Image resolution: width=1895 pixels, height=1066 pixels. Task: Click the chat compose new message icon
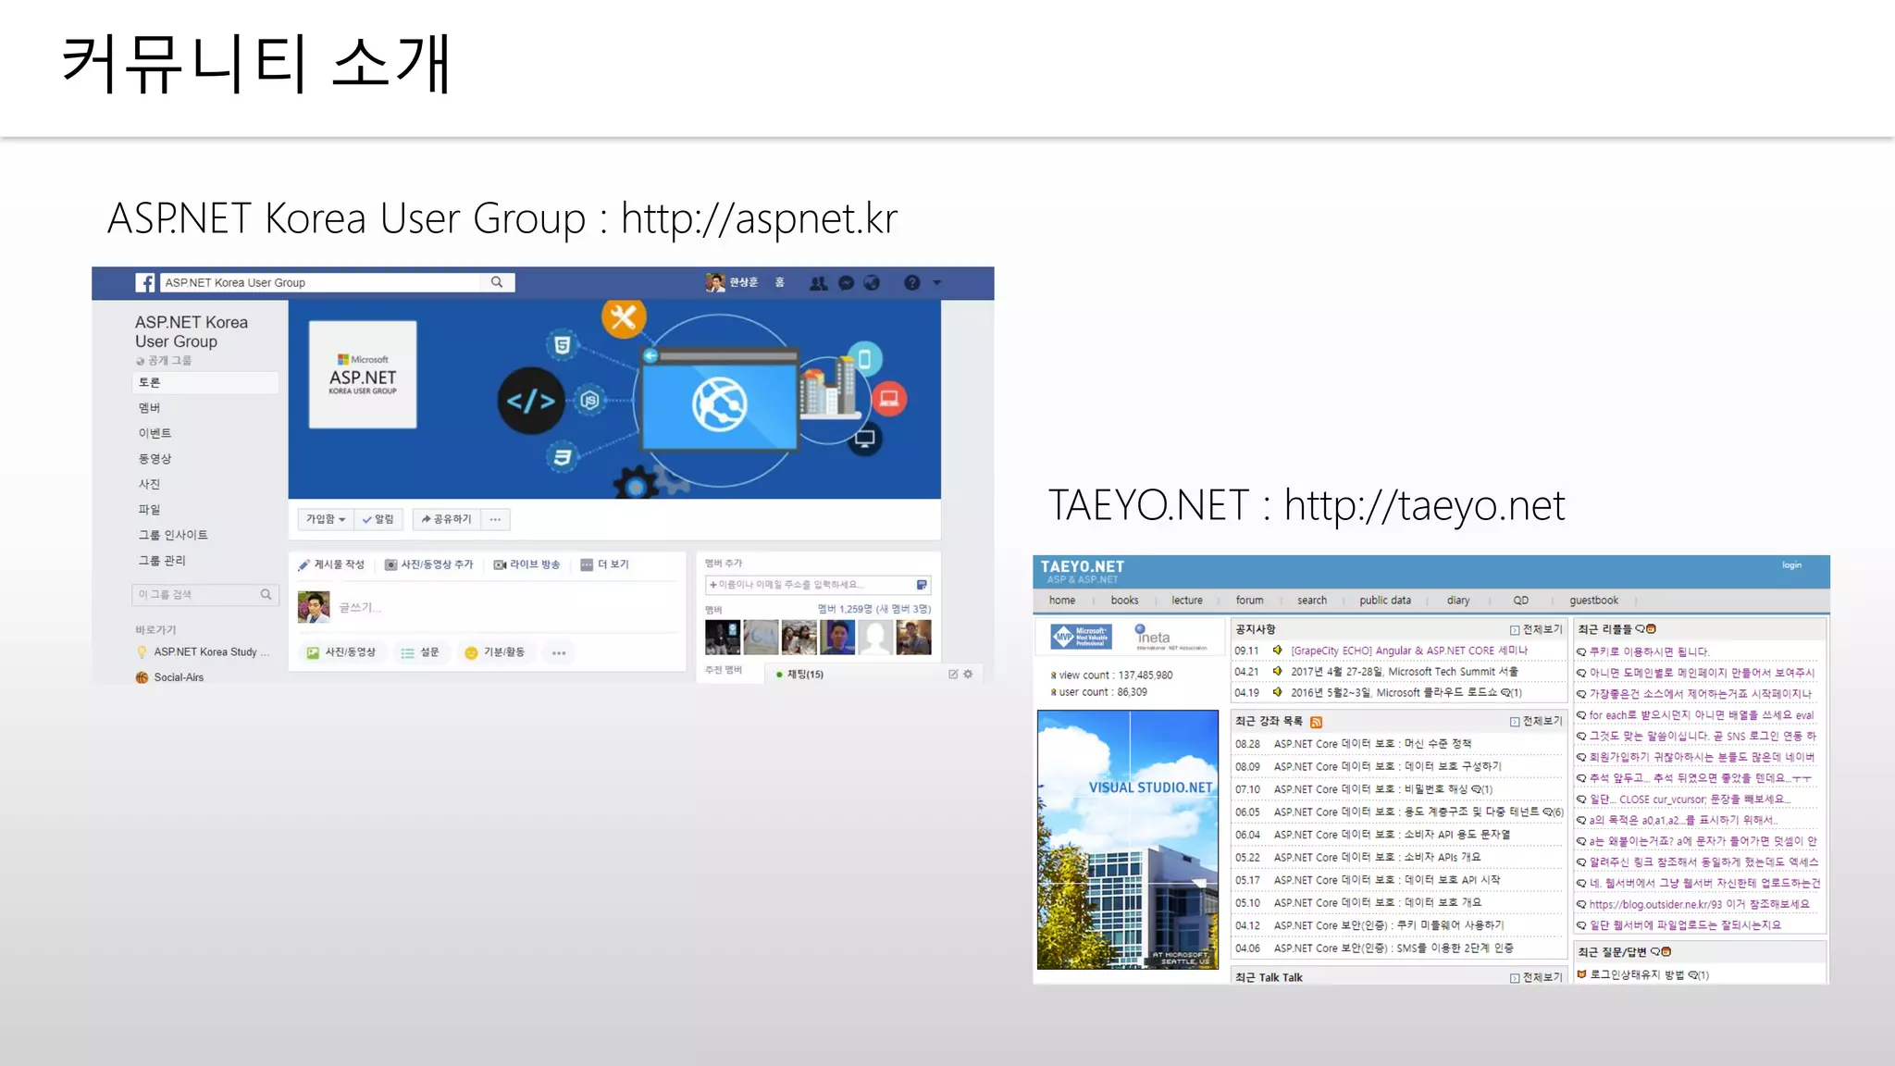[953, 675]
